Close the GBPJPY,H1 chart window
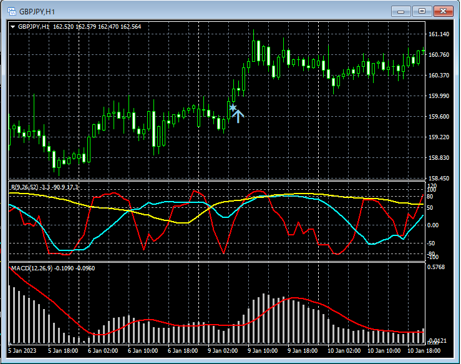Image resolution: width=461 pixels, height=364 pixels. 444,11
